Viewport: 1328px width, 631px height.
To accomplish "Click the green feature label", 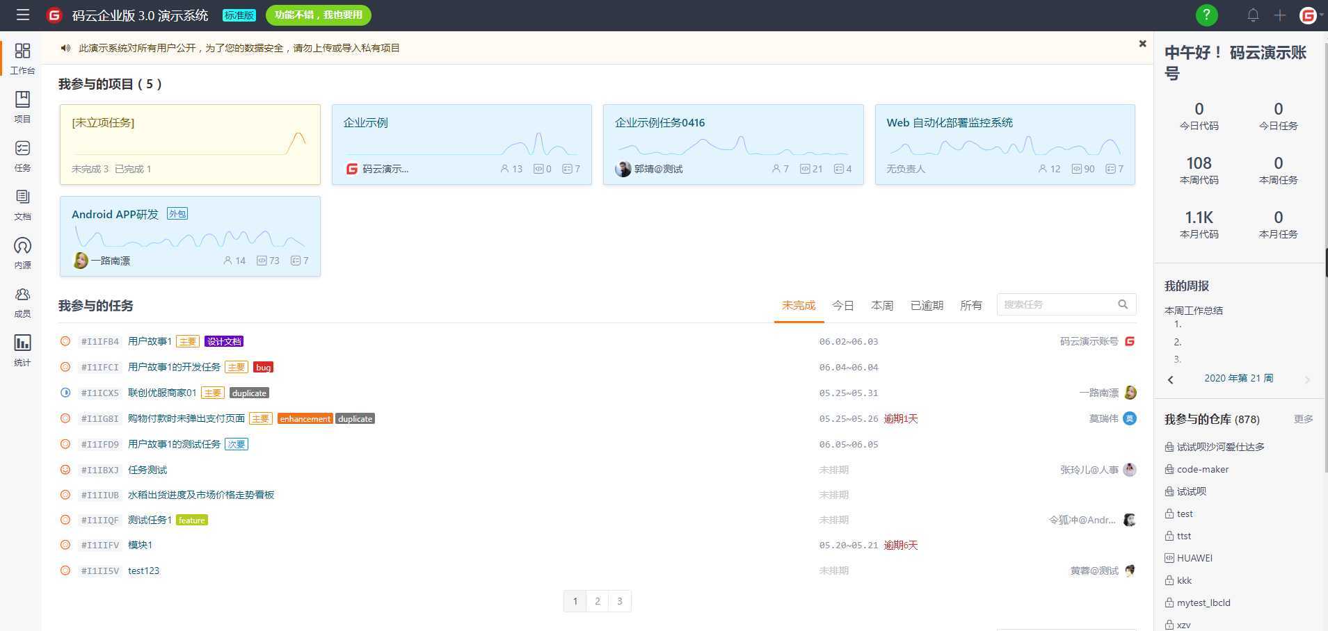I will [192, 520].
